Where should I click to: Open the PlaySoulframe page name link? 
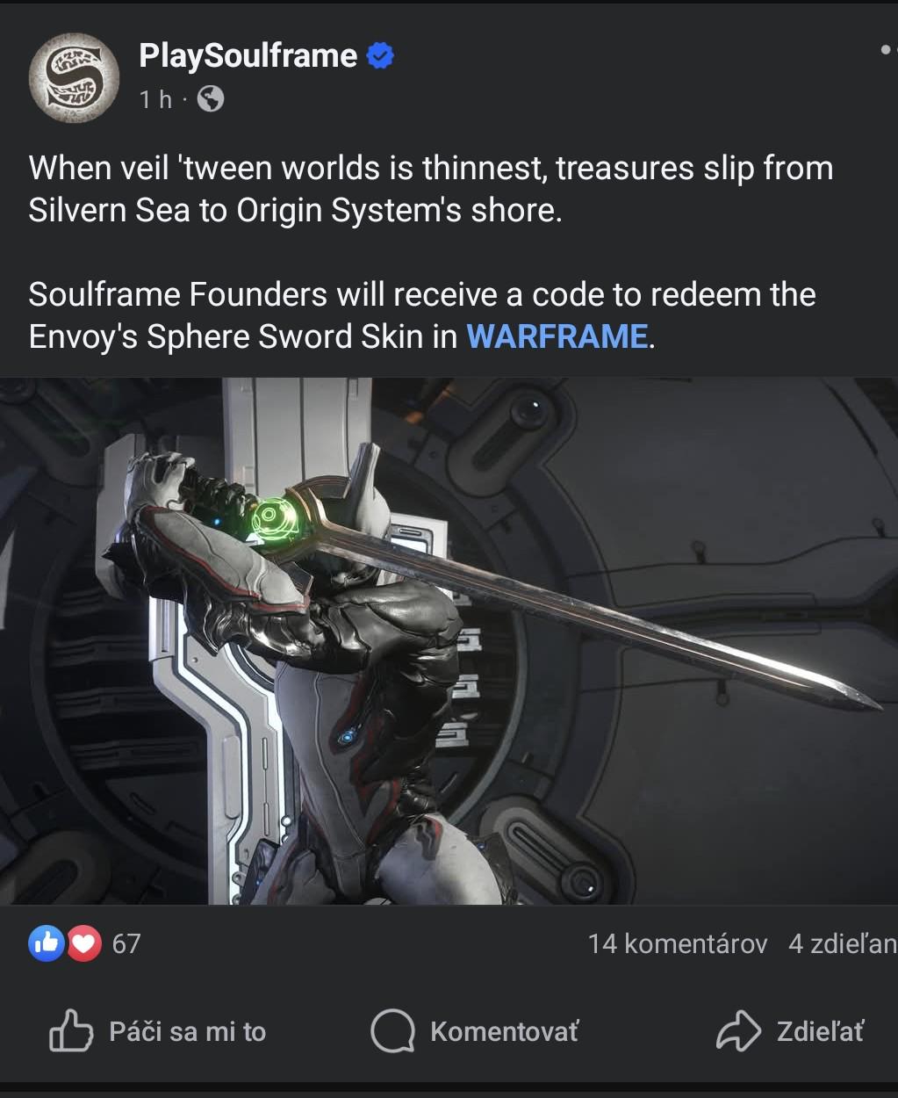248,56
